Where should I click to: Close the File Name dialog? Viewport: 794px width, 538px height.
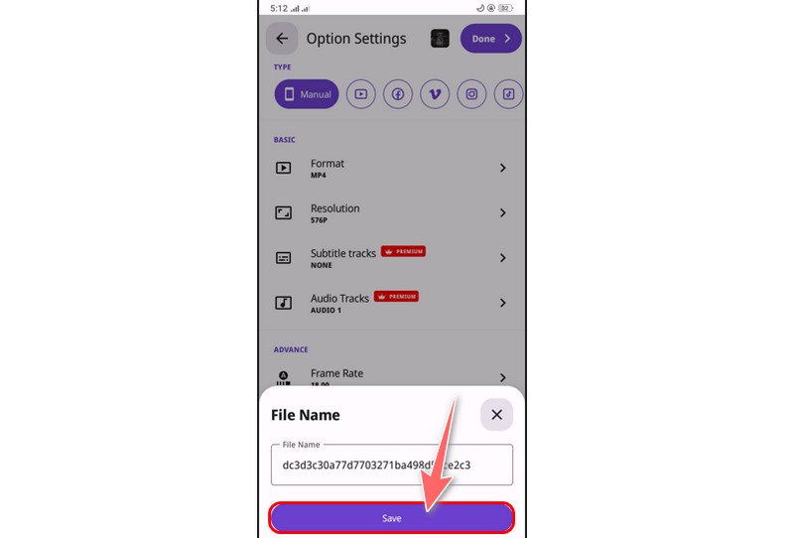(496, 414)
